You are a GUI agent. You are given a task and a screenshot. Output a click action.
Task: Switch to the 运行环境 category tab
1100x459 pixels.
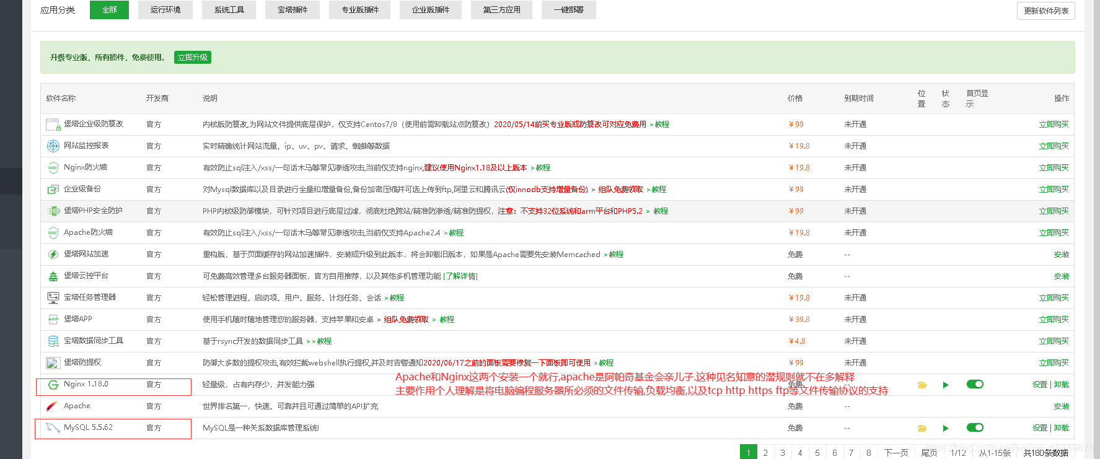tap(165, 10)
